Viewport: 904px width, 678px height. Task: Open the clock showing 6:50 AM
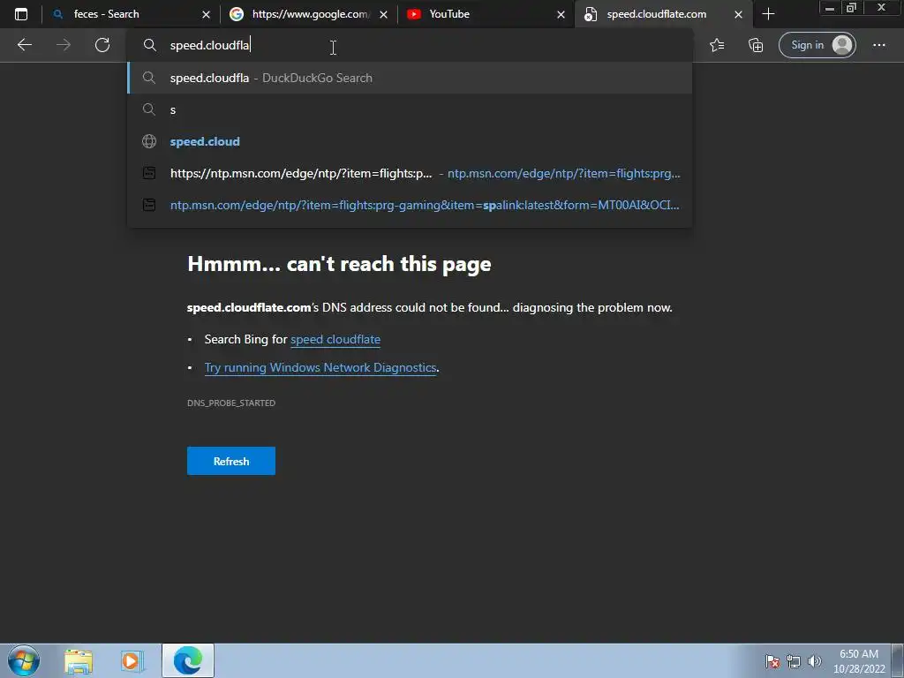coord(859,661)
